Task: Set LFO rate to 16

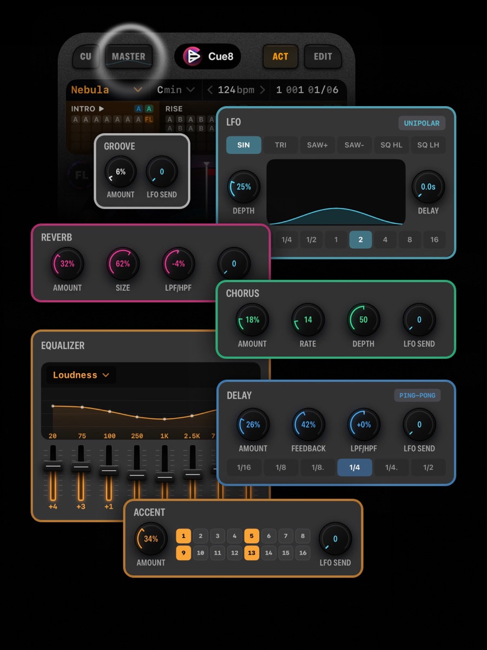Action: (x=435, y=239)
